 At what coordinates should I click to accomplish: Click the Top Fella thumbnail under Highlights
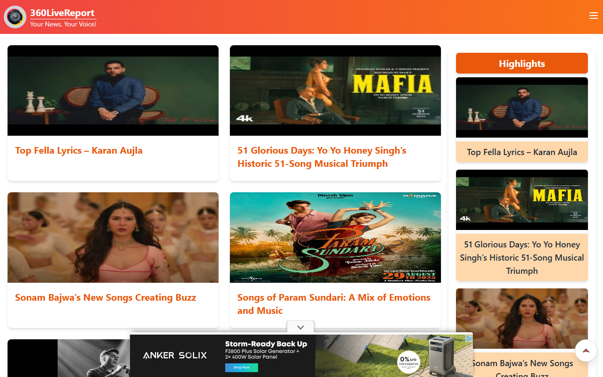coord(522,107)
